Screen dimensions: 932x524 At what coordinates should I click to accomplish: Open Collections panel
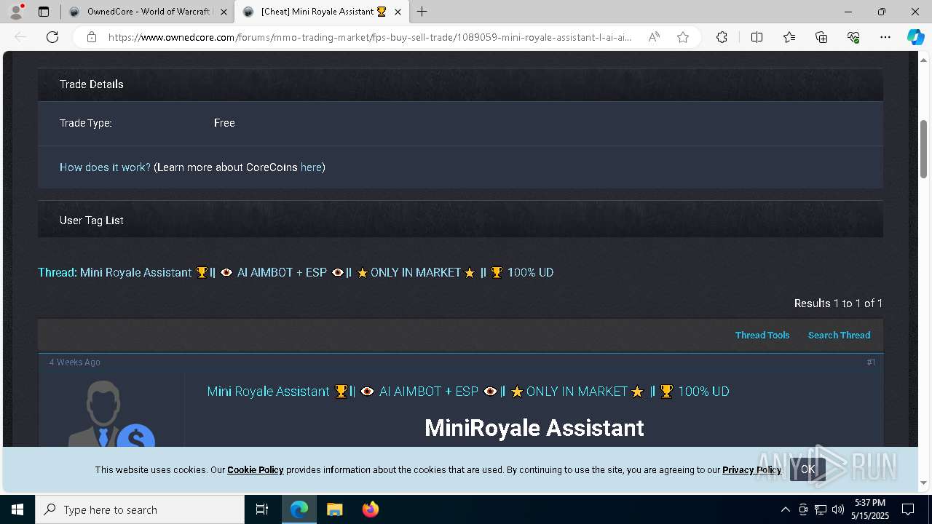coord(821,37)
